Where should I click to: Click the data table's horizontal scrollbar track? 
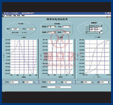click(x=93, y=32)
